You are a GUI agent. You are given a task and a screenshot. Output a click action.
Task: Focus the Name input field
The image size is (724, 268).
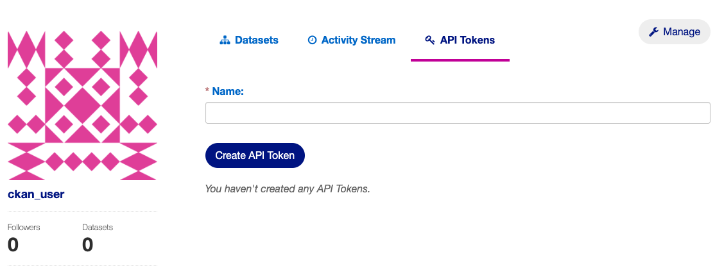pyautogui.click(x=458, y=113)
